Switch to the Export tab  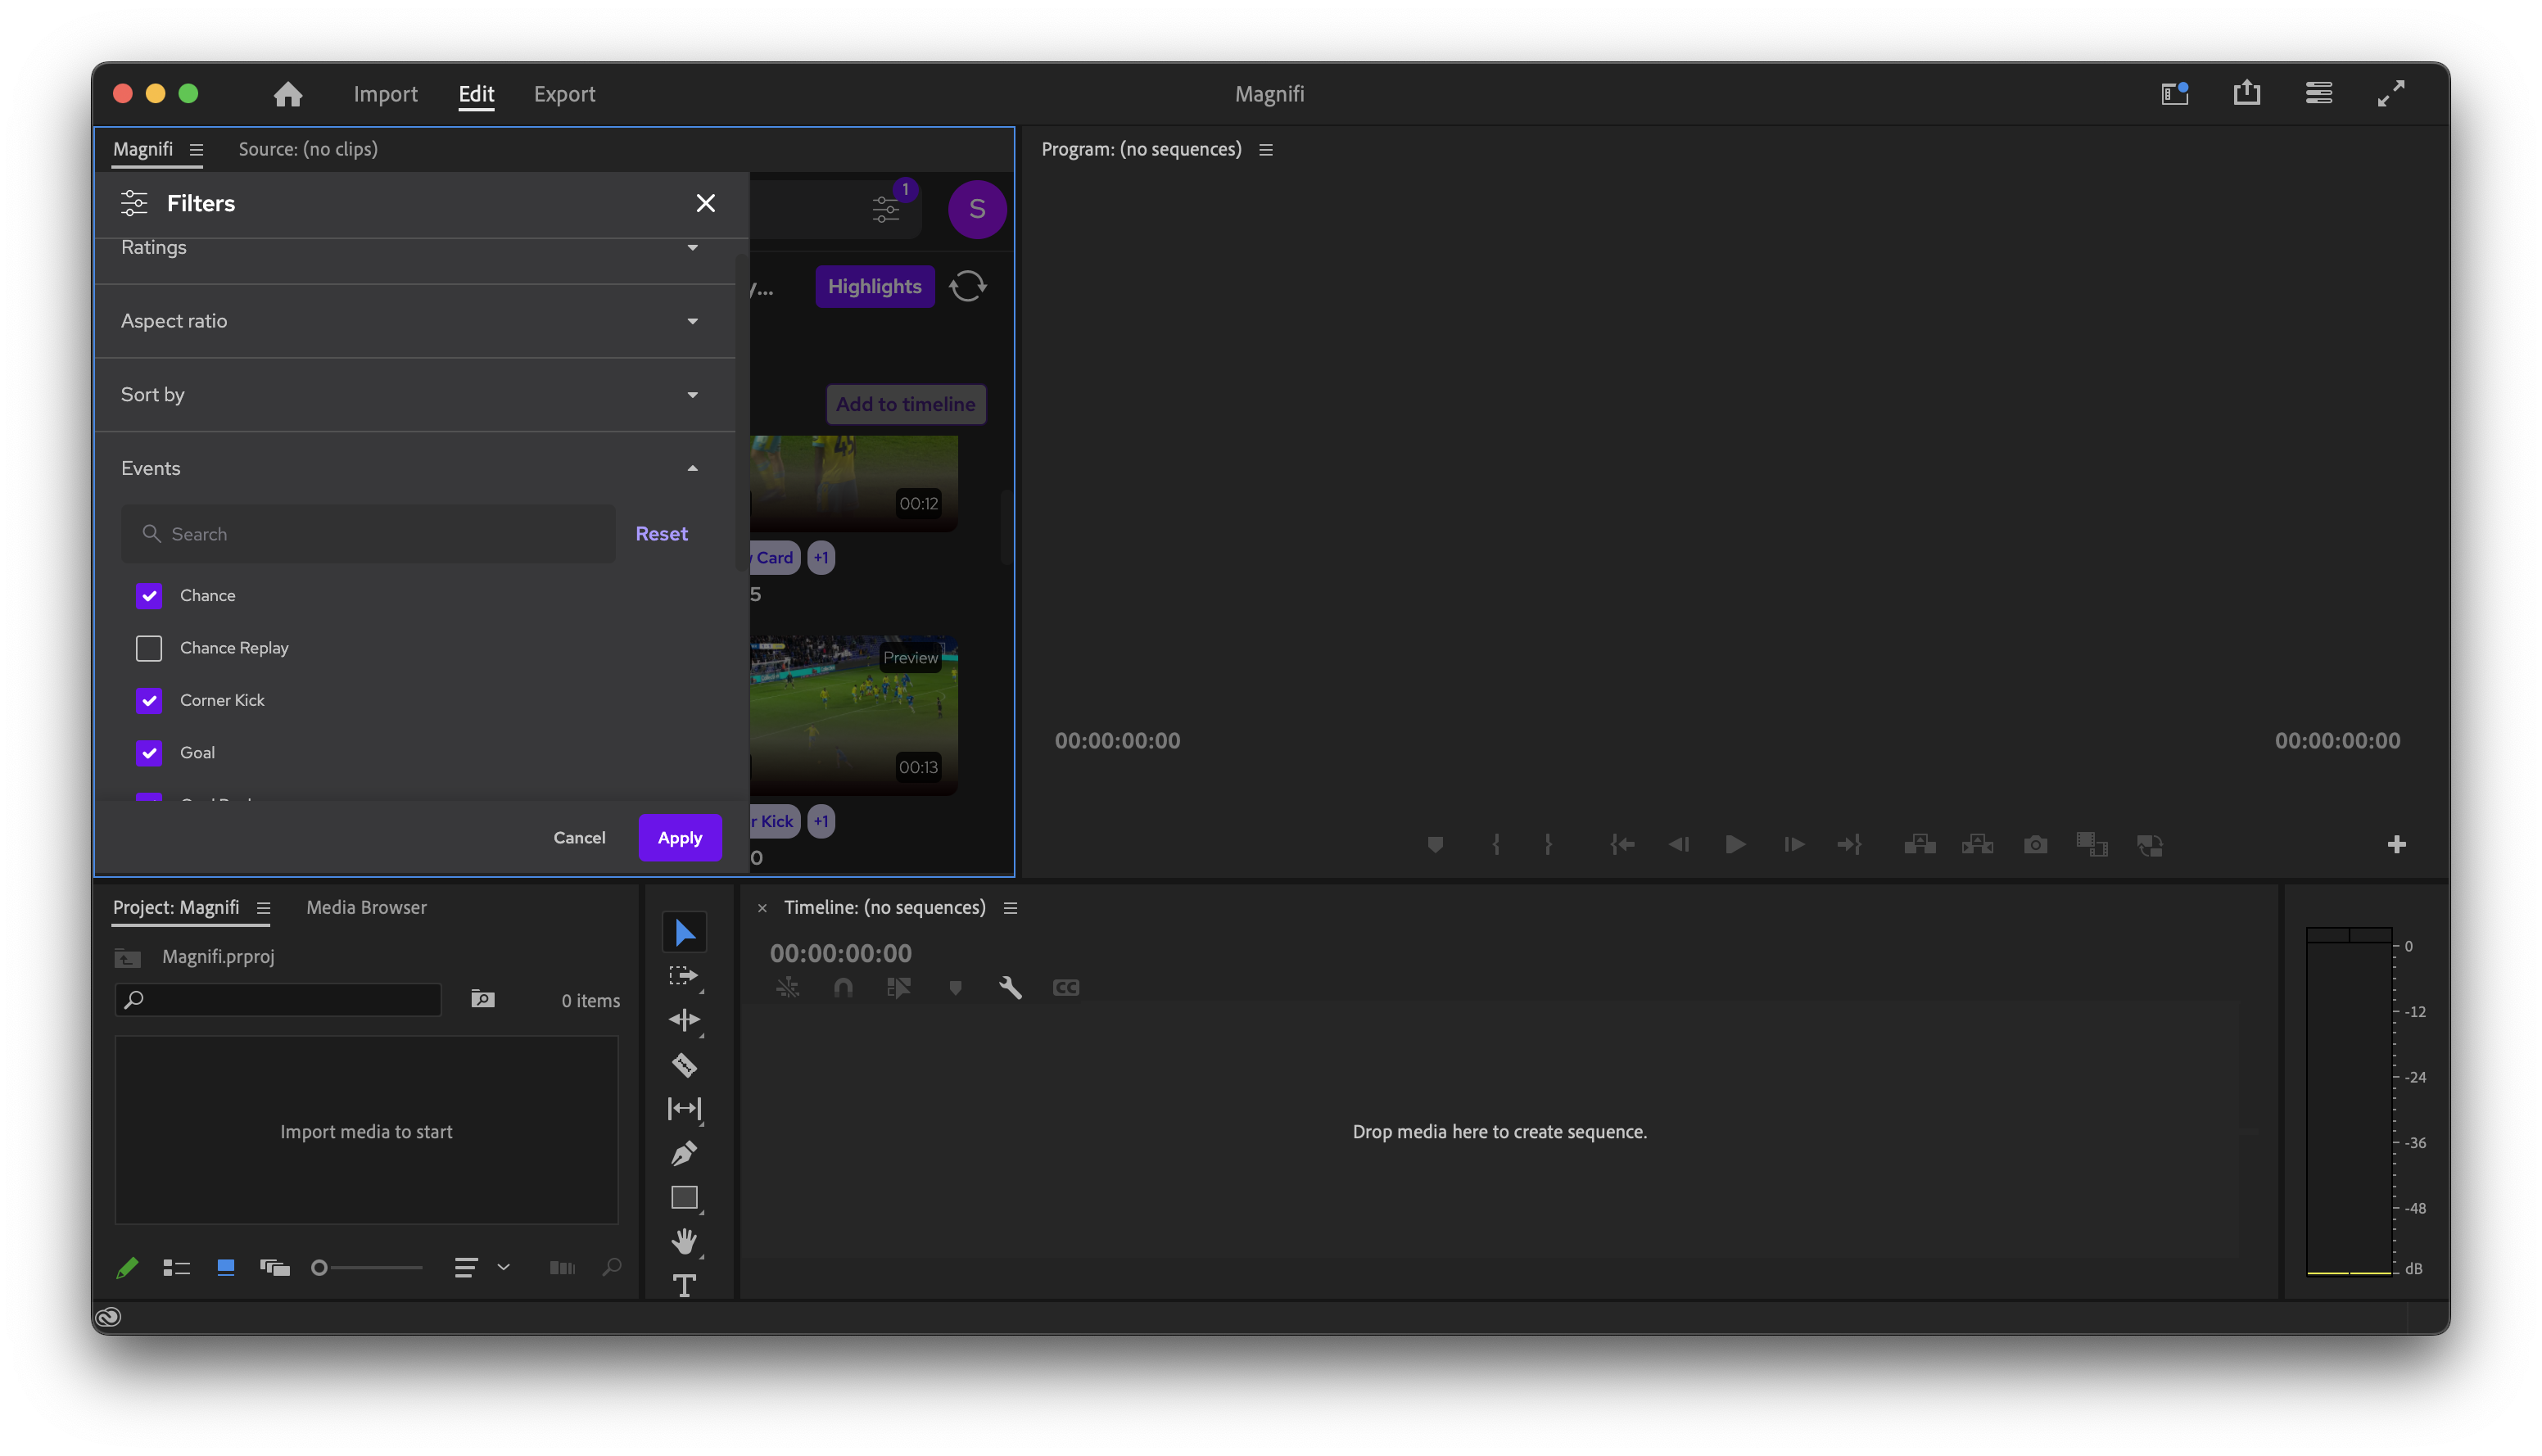[564, 94]
